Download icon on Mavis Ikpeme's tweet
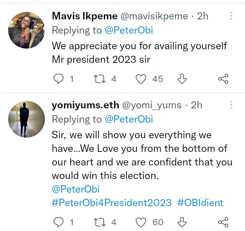245x231 pixels. 182,79
